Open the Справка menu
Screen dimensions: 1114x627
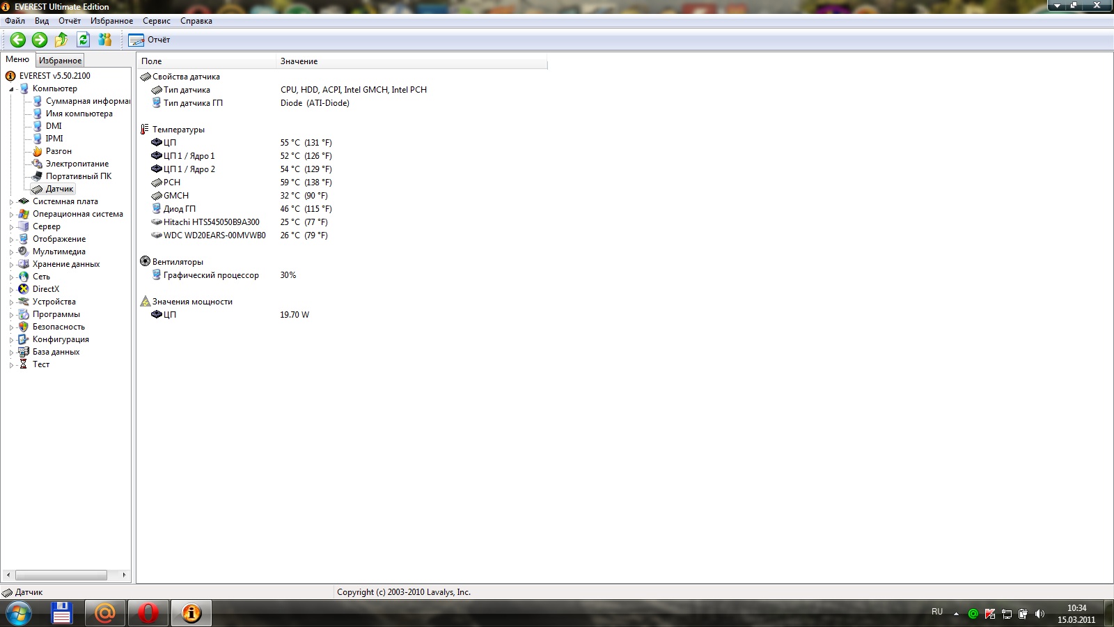[x=196, y=21]
